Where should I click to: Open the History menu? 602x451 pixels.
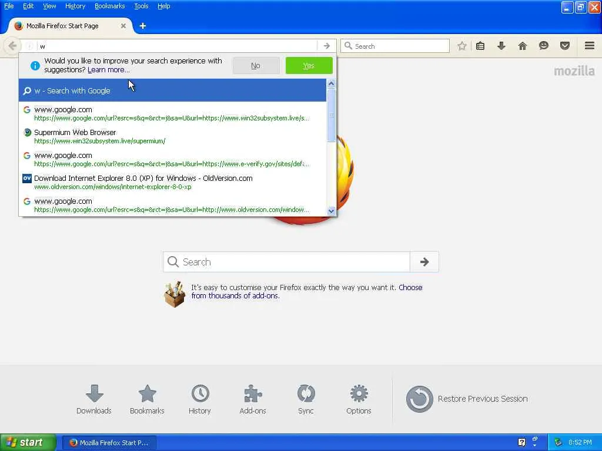coord(75,6)
